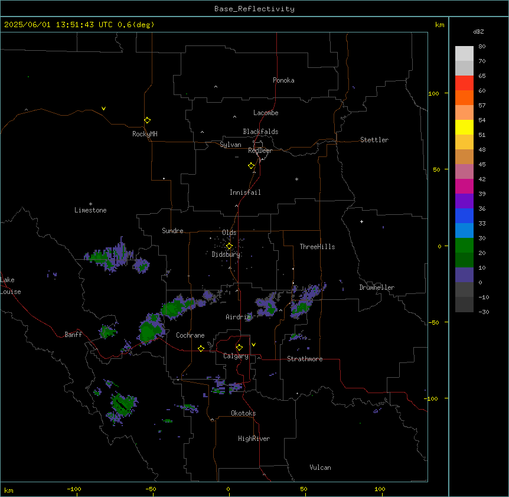This screenshot has width=509, height=497.
Task: Click the -50 tick on the right axis
Action: pyautogui.click(x=433, y=322)
